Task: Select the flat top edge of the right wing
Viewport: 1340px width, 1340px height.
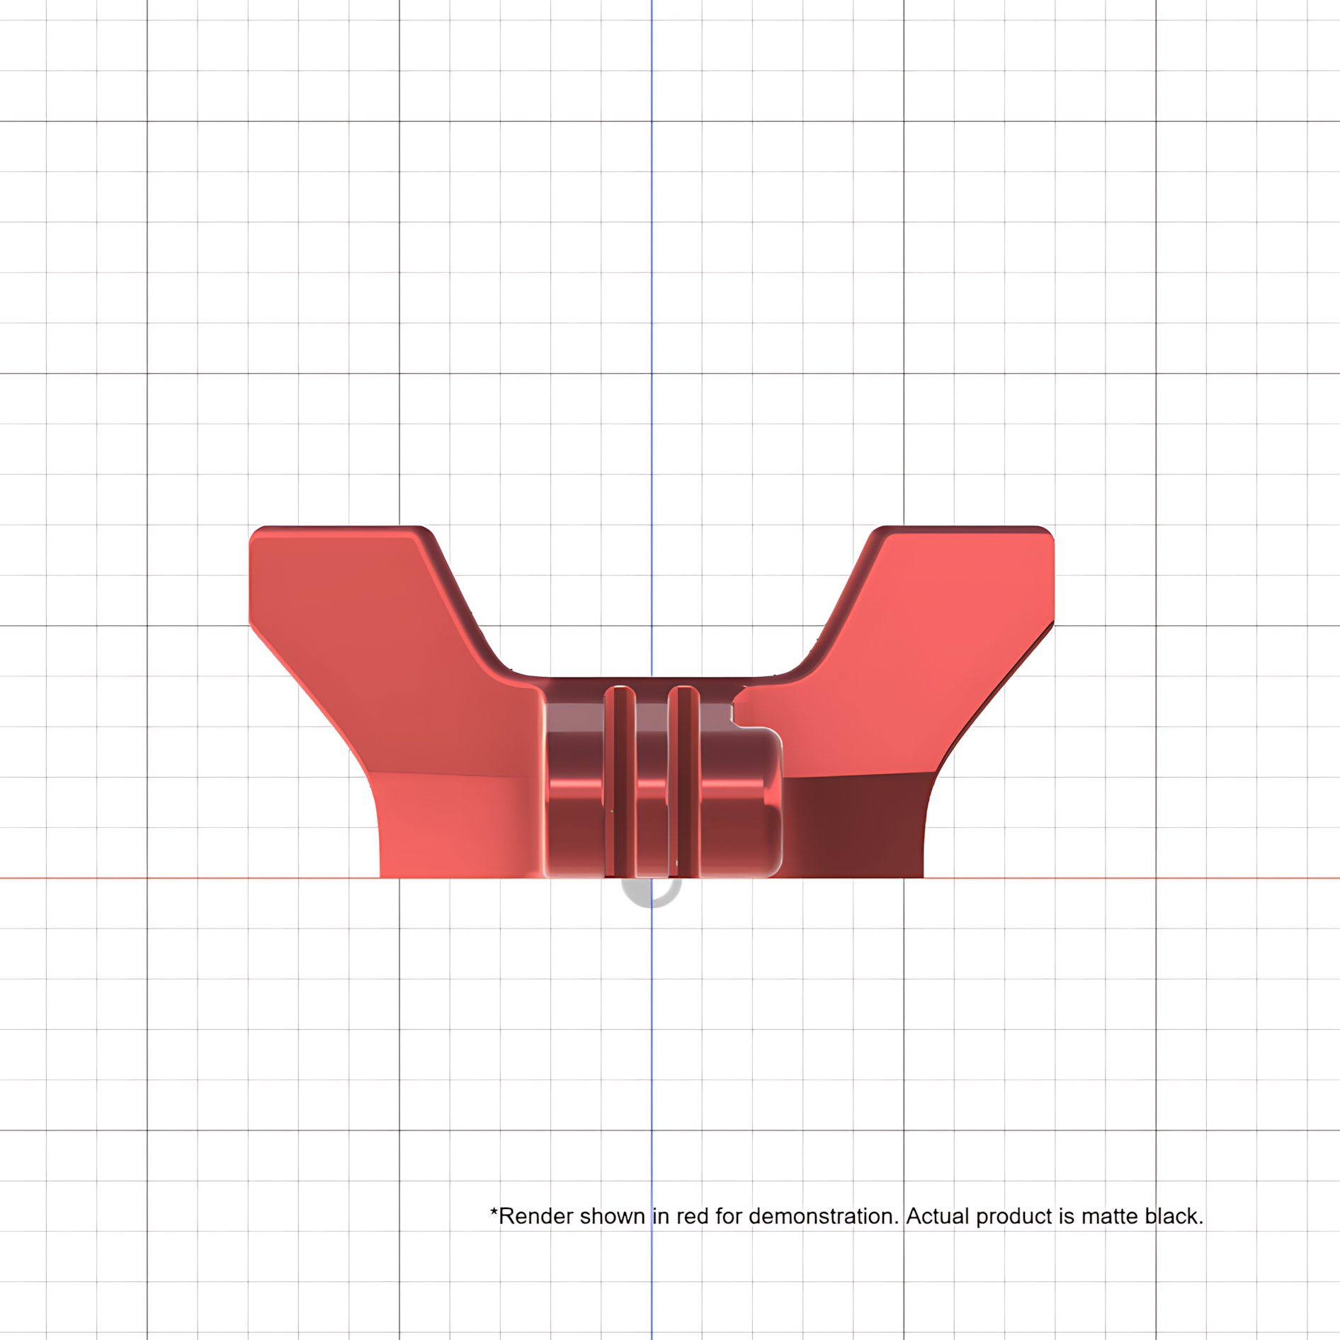Action: click(x=963, y=528)
